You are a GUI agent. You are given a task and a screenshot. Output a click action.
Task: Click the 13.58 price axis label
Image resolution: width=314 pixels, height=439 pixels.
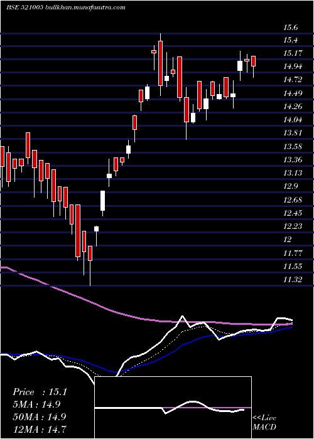293,146
